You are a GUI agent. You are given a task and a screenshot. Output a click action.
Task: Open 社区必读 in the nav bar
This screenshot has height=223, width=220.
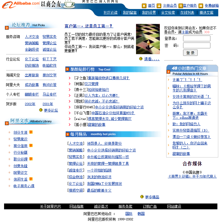click(110, 13)
